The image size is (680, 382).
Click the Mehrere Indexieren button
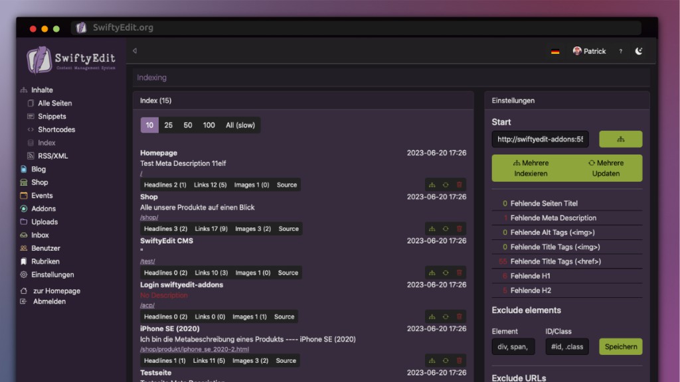click(531, 168)
